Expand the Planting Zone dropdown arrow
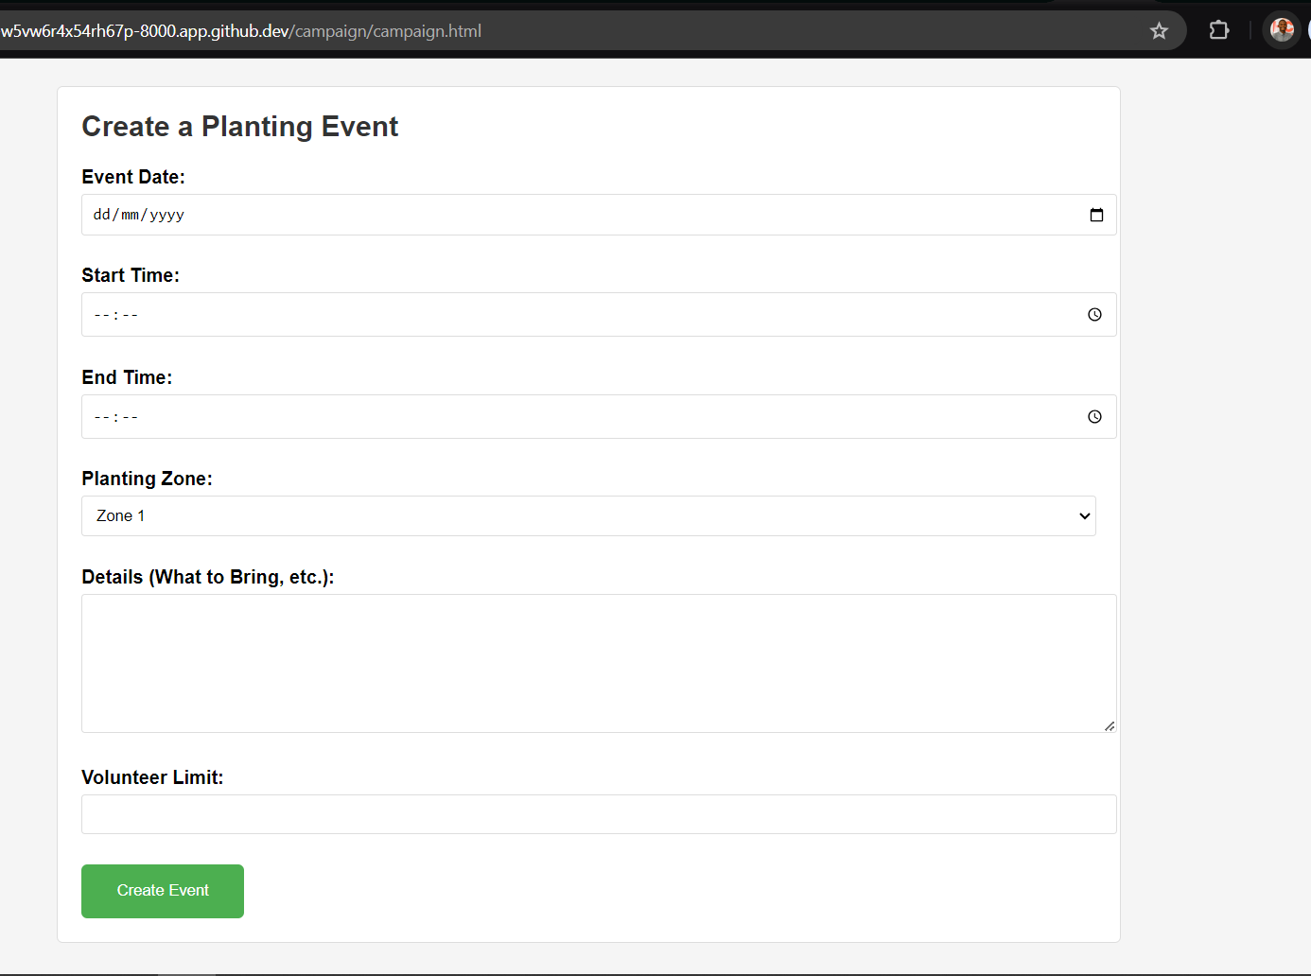Screen dimensions: 1311x976 (x=1084, y=516)
